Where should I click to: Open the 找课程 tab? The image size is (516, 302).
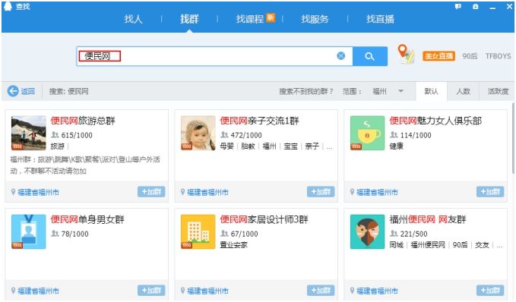(x=250, y=19)
